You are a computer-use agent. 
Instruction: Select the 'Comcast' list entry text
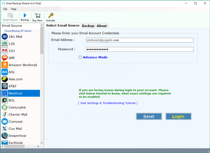click(16, 122)
